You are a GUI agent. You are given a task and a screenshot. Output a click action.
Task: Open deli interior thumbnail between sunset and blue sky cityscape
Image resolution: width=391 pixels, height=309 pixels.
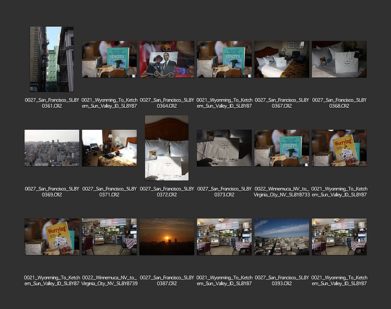[x=224, y=237]
